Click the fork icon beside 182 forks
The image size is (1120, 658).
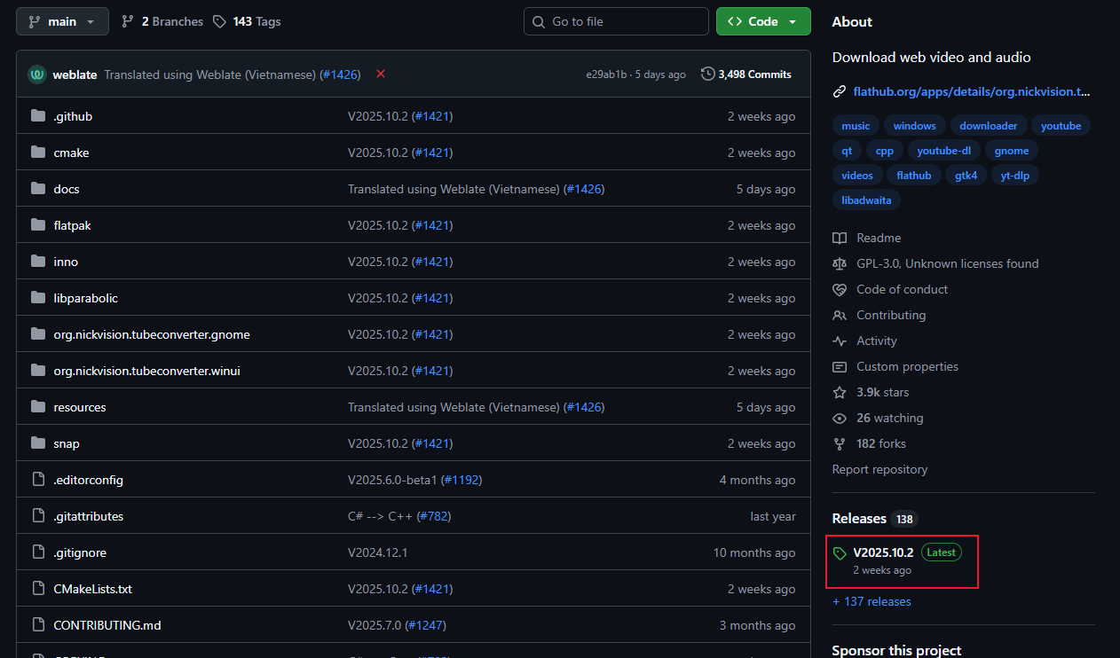click(840, 443)
